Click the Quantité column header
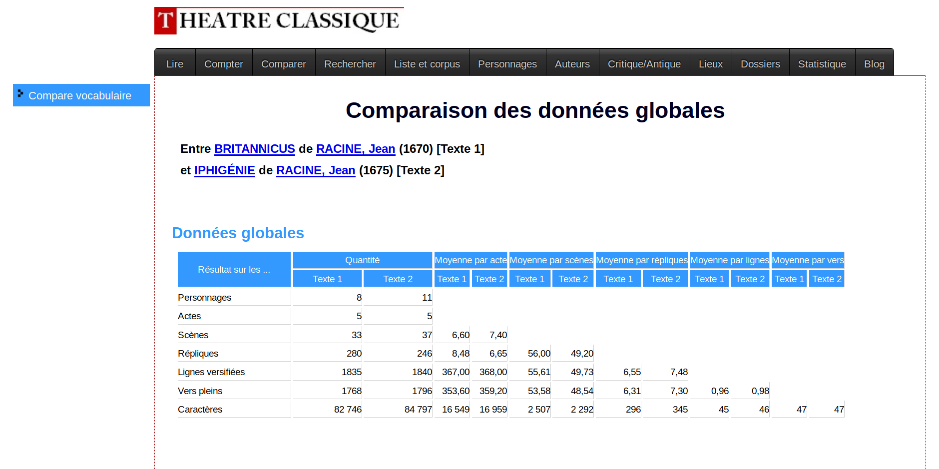939x469 pixels. click(363, 260)
